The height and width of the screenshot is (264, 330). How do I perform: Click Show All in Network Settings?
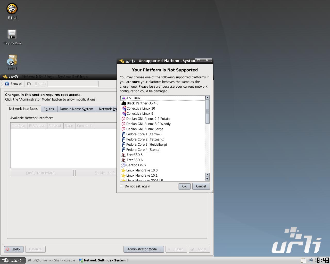click(x=14, y=84)
